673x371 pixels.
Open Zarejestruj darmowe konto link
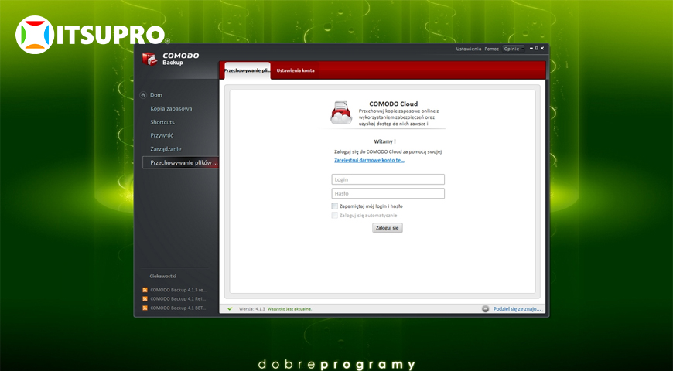[x=369, y=160]
